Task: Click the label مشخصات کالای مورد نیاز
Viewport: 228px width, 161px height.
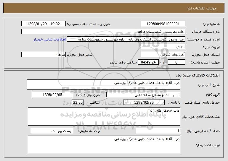Action: tap(201, 117)
